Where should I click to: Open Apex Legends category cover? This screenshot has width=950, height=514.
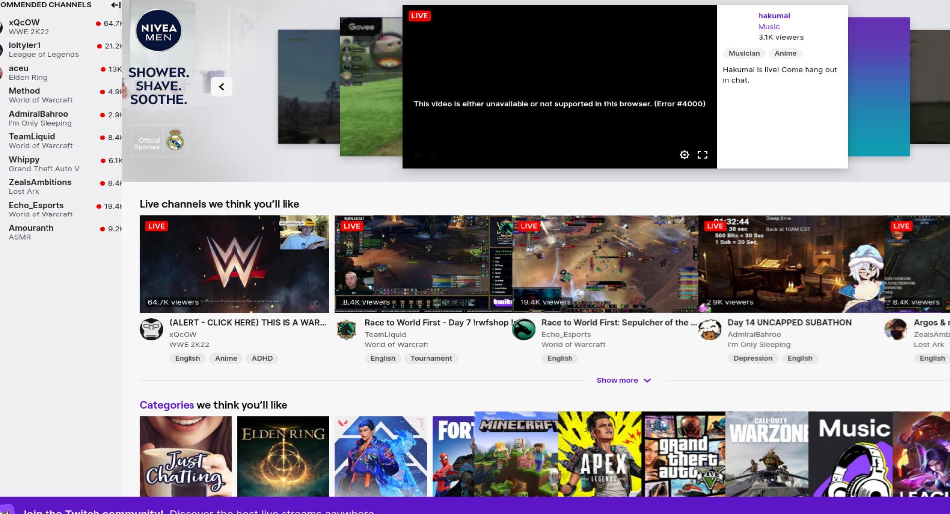pyautogui.click(x=600, y=454)
